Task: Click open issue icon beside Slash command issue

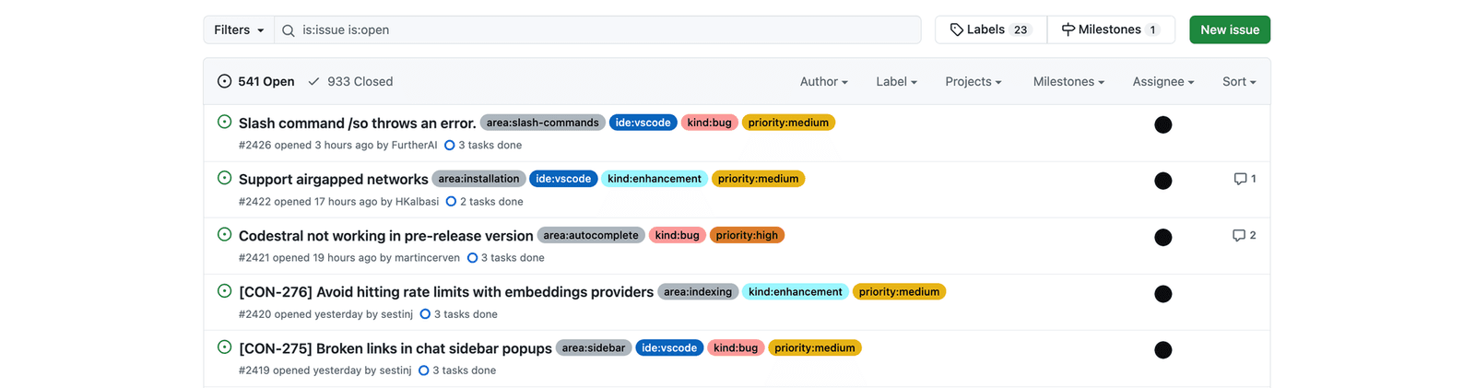Action: 224,123
